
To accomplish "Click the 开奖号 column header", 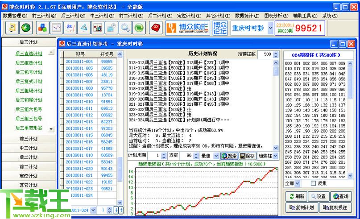I will [107, 54].
